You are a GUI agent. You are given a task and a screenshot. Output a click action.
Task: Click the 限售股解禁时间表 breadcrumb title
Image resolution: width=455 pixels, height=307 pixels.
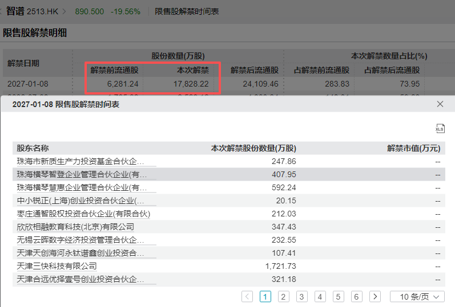[187, 11]
